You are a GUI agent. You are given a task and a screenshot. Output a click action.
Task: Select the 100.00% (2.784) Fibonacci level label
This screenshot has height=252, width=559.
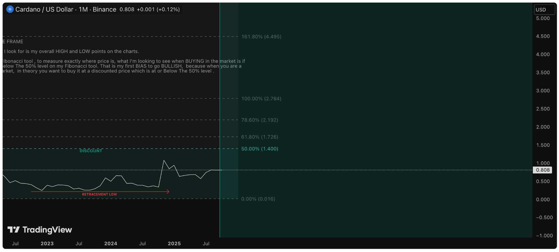click(261, 99)
